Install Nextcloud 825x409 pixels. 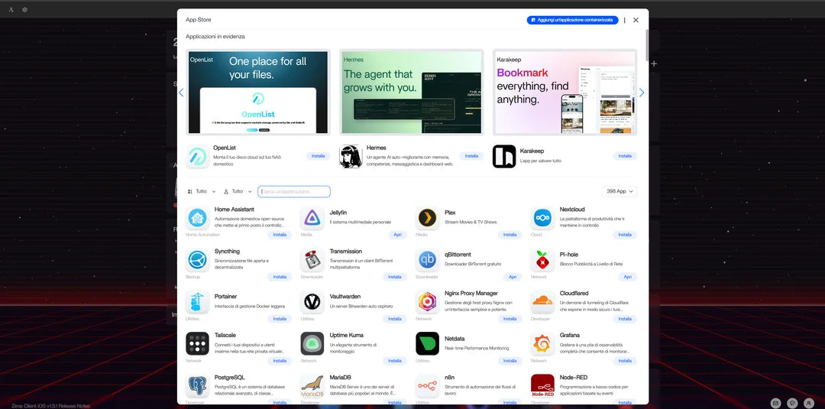coord(625,235)
